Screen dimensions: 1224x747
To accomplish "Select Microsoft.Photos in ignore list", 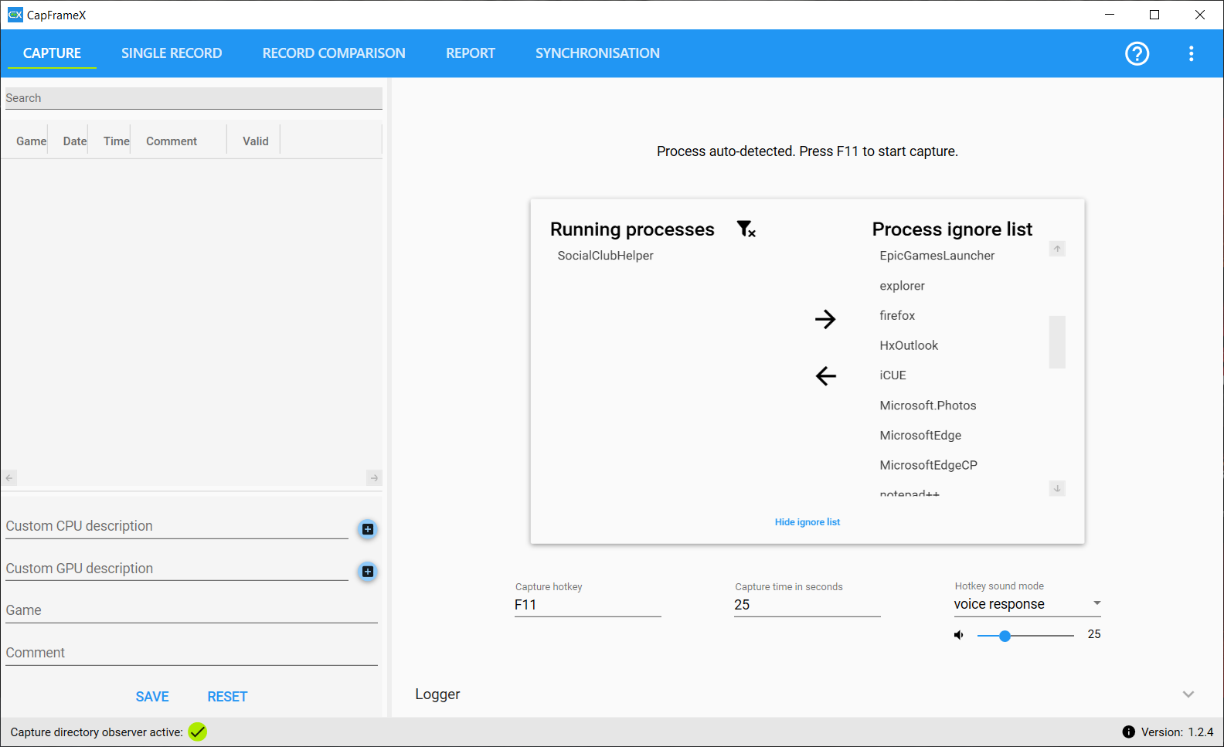I will (x=928, y=406).
